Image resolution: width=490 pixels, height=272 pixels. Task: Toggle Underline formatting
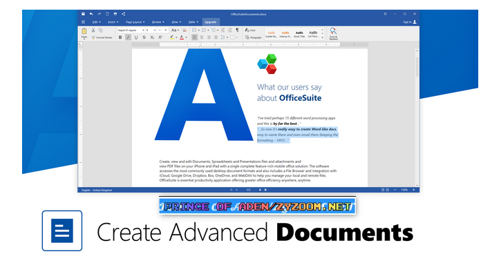click(x=136, y=37)
